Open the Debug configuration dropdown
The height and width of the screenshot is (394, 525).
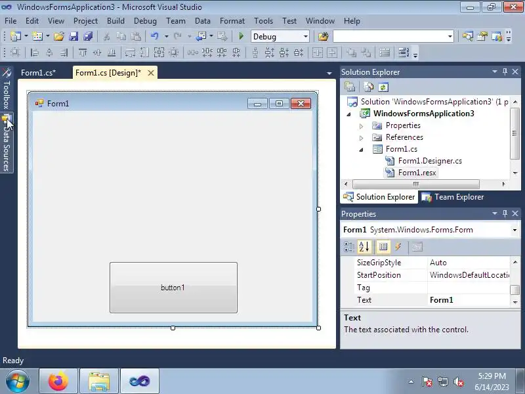[x=306, y=36]
